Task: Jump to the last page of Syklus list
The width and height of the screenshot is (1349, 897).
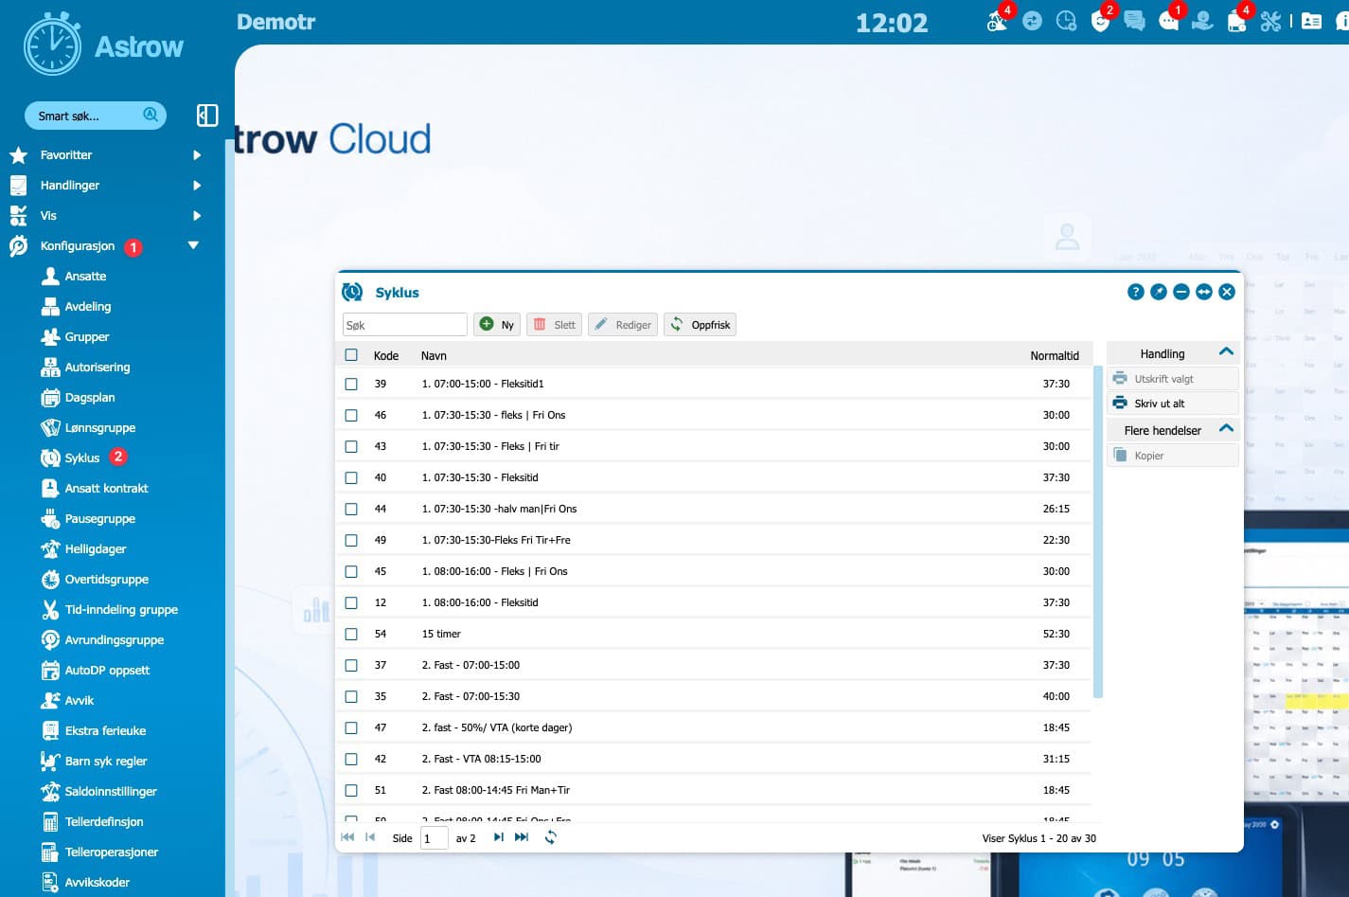Action: pyautogui.click(x=522, y=837)
